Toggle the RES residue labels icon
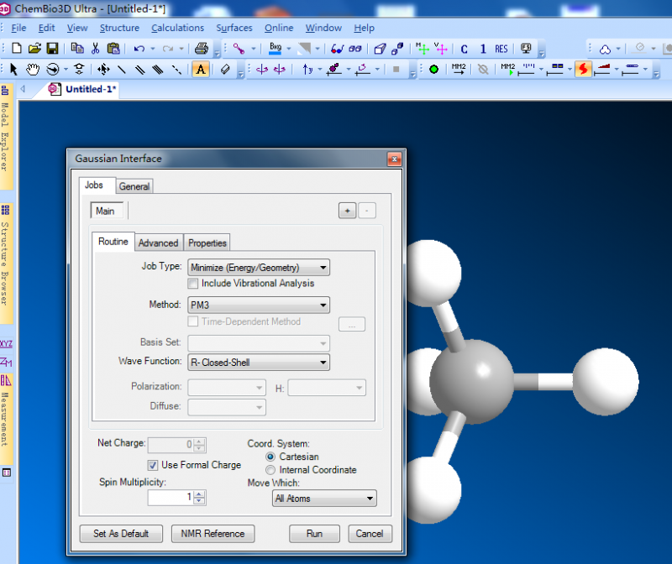This screenshot has width=672, height=564. [501, 49]
